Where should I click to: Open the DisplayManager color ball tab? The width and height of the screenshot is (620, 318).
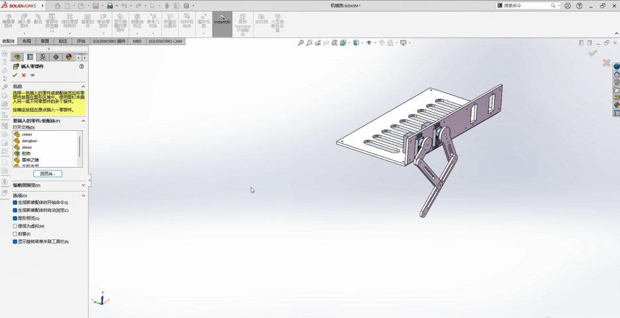69,57
